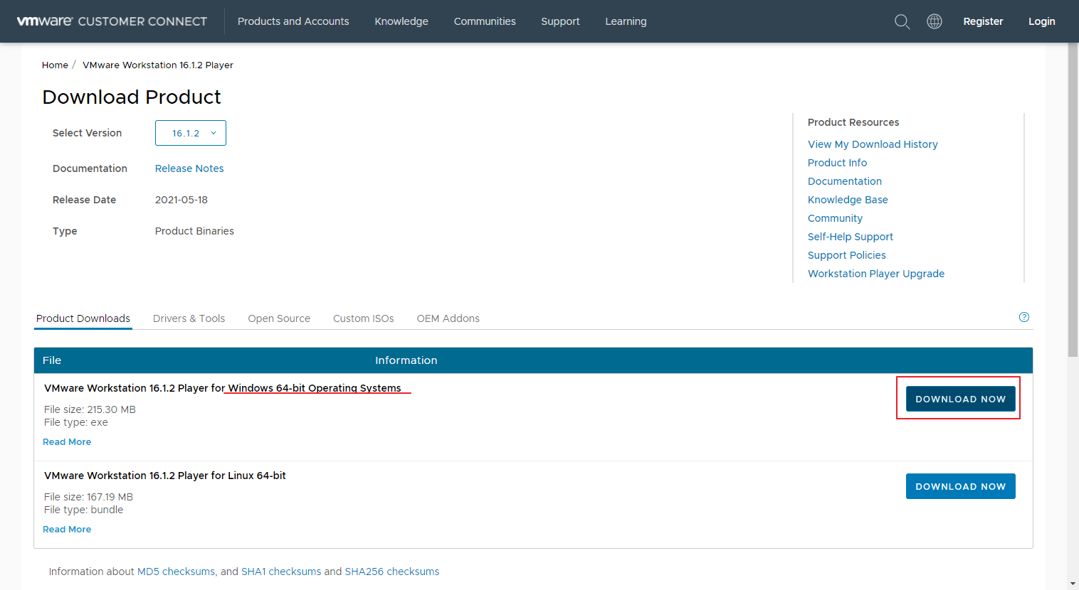The width and height of the screenshot is (1079, 590).
Task: Open the Learning menu
Action: point(626,21)
